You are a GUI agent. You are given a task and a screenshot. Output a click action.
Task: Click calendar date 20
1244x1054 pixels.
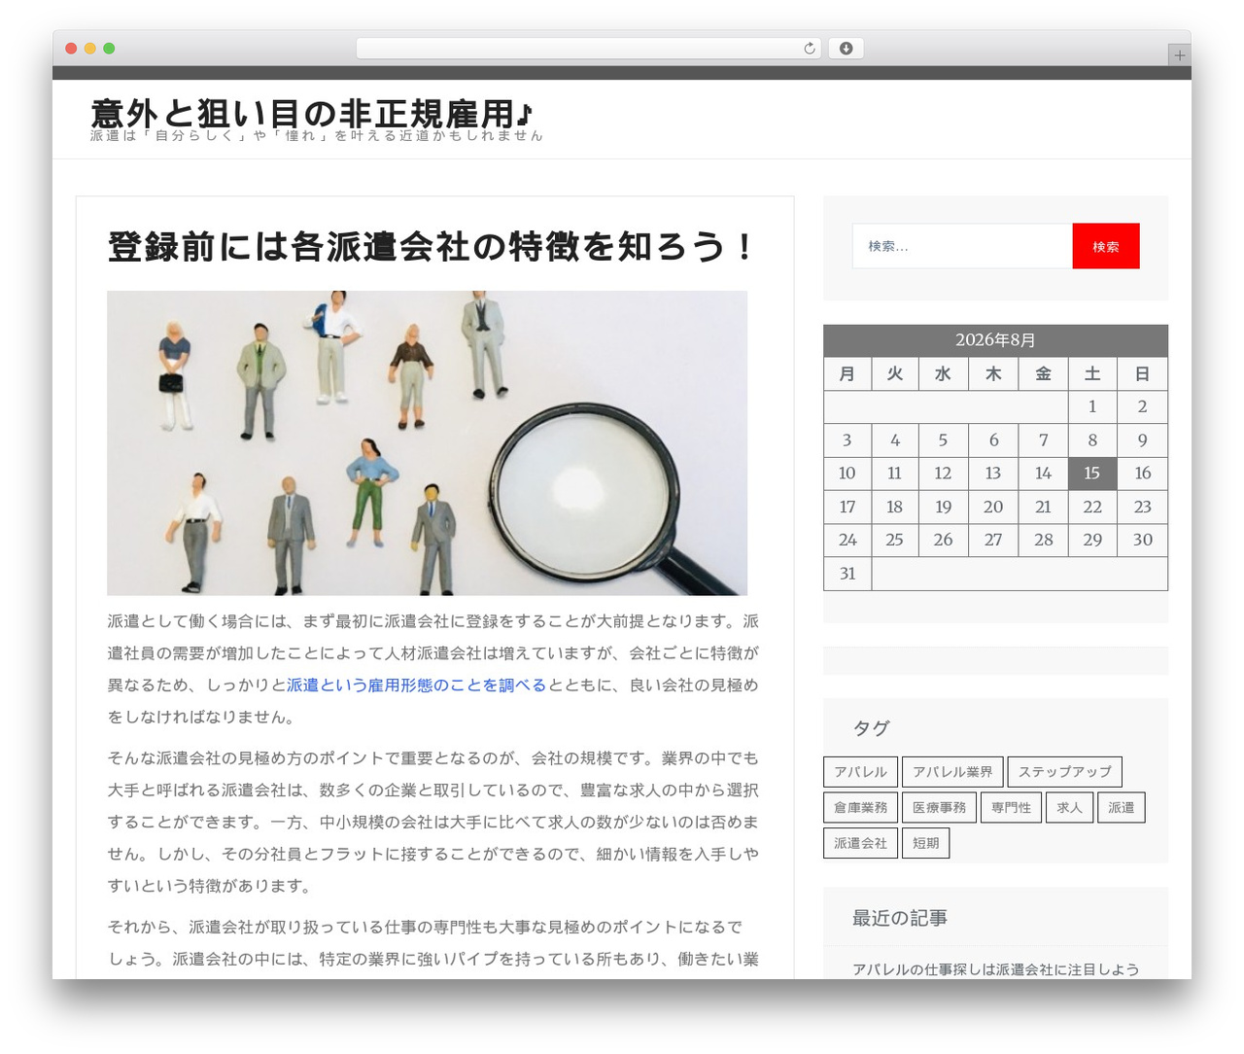(x=992, y=507)
